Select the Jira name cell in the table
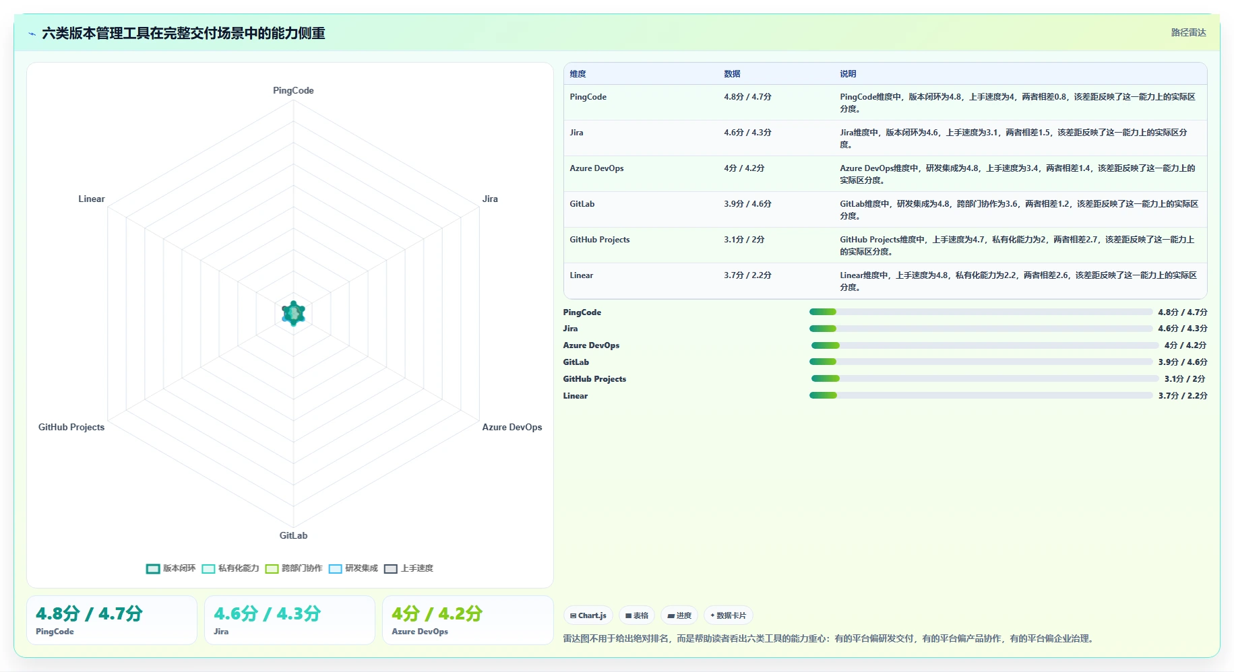 [641, 138]
